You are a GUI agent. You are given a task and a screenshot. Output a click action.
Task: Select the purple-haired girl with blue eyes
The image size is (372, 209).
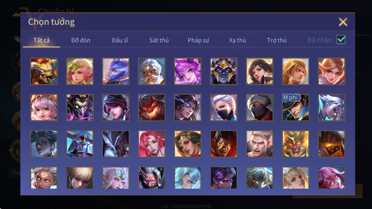click(188, 71)
